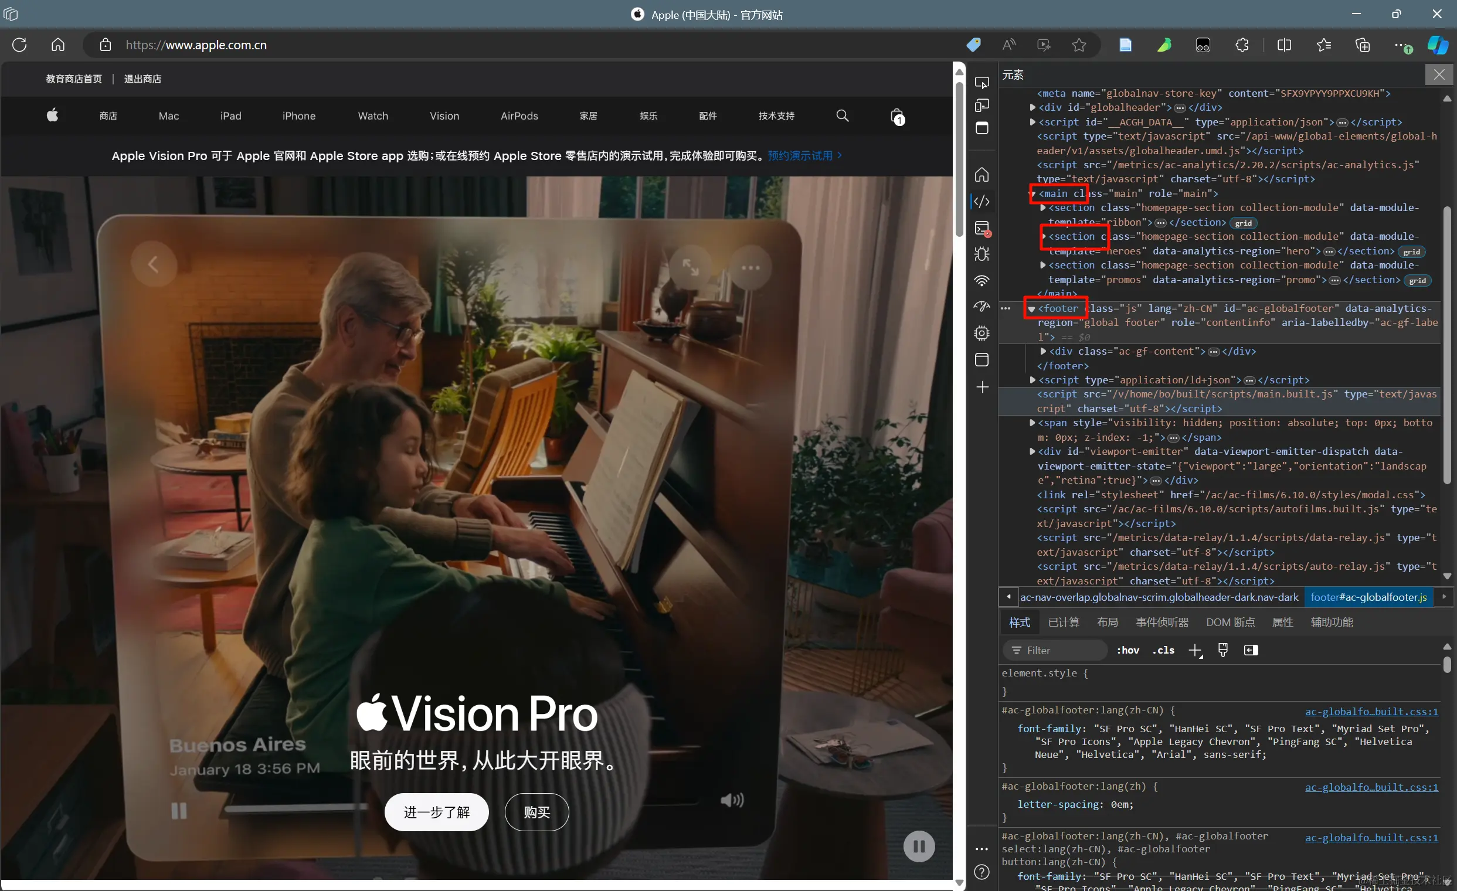1457x891 pixels.
Task: Click the webpage vertical scrollbar thumb
Action: (x=959, y=158)
